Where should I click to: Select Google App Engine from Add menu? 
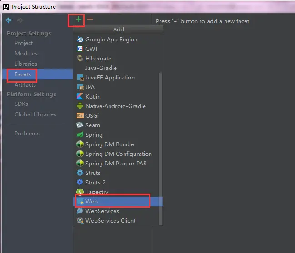[x=118, y=40]
